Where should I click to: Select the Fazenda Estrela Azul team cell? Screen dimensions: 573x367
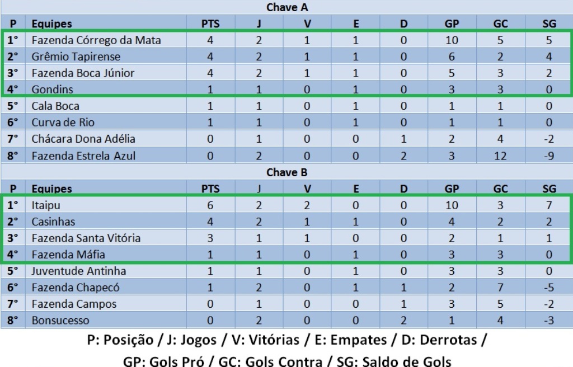(83, 156)
